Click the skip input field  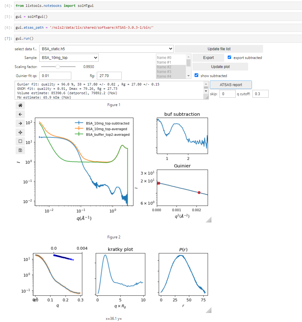coord(227,94)
